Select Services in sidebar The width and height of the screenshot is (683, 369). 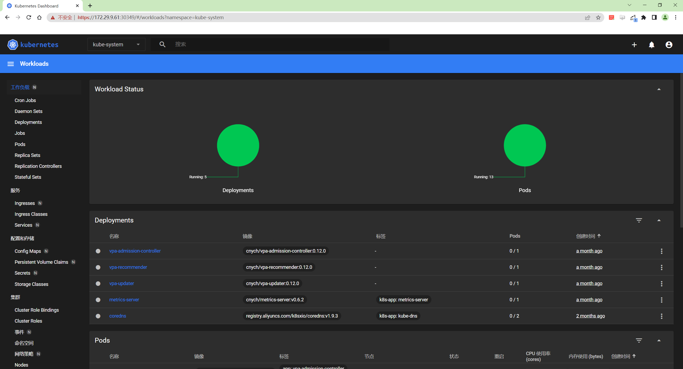click(x=23, y=225)
